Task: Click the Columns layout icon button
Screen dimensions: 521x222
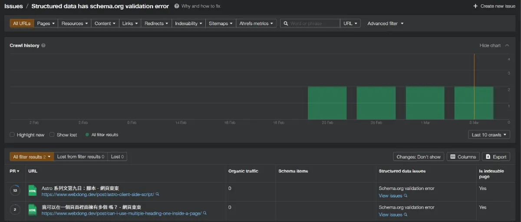Action: 452,157
